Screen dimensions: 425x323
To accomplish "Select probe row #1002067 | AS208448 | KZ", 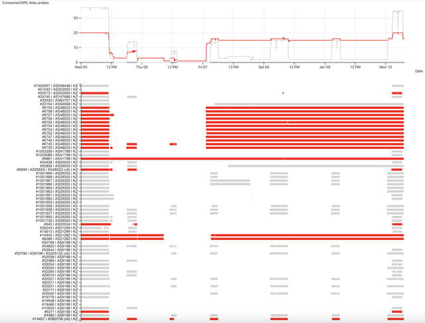I will [x=56, y=86].
